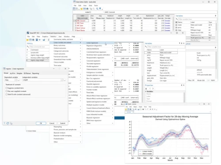This screenshot has width=221, height=165.
Task: Click the Copy icon in Data Editor toolbar
Action: (91, 9)
